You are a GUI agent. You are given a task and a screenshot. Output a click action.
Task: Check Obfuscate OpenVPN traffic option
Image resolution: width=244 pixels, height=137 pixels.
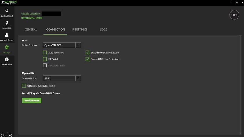click(x=24, y=86)
